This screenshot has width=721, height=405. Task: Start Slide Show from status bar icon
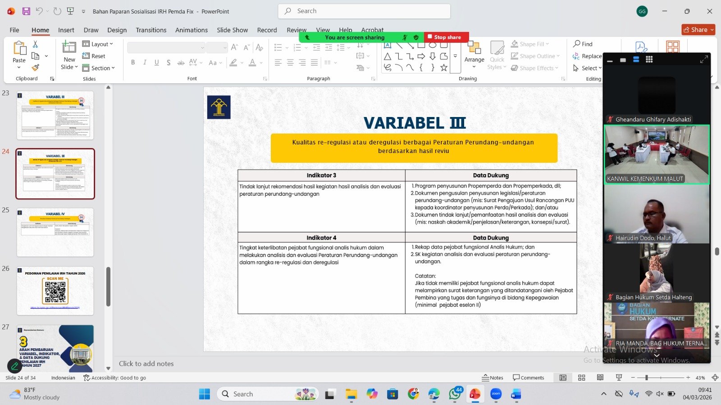[619, 378]
